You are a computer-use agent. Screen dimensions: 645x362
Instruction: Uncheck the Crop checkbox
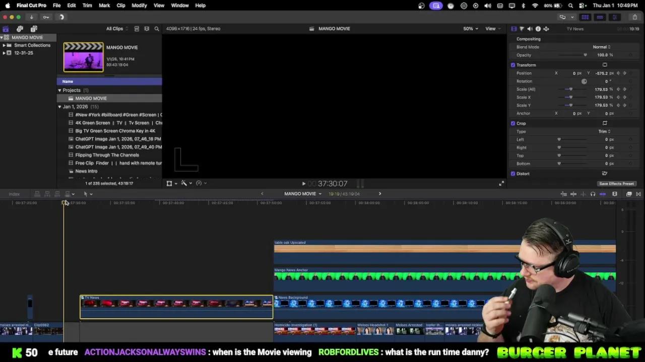point(513,123)
